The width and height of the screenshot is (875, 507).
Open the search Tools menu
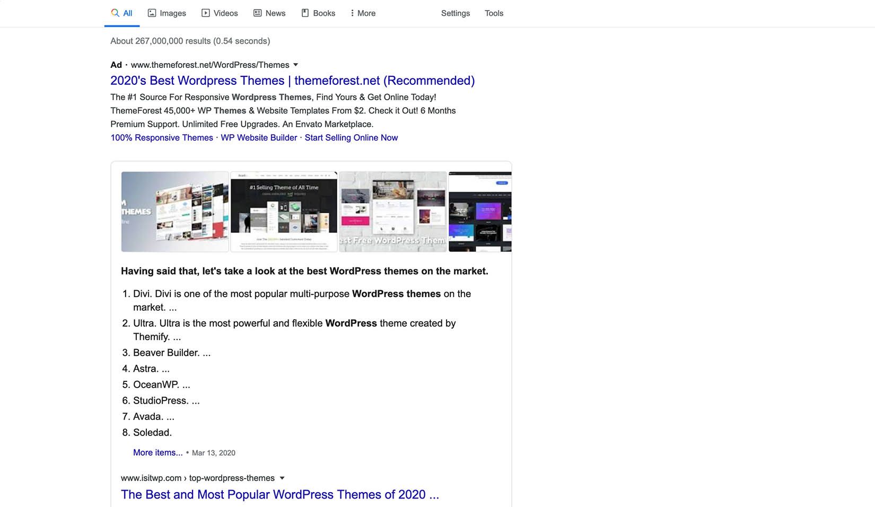tap(494, 13)
